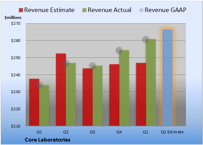Screen dimensions: 203x145
Task: Select the "Revenue GAAP" legend label
Action: coord(165,10)
